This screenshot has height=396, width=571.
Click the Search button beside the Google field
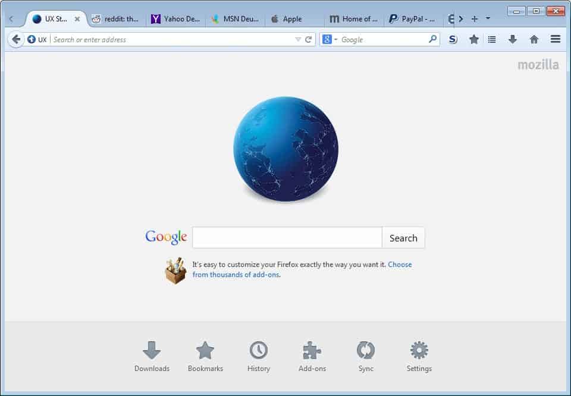click(403, 238)
